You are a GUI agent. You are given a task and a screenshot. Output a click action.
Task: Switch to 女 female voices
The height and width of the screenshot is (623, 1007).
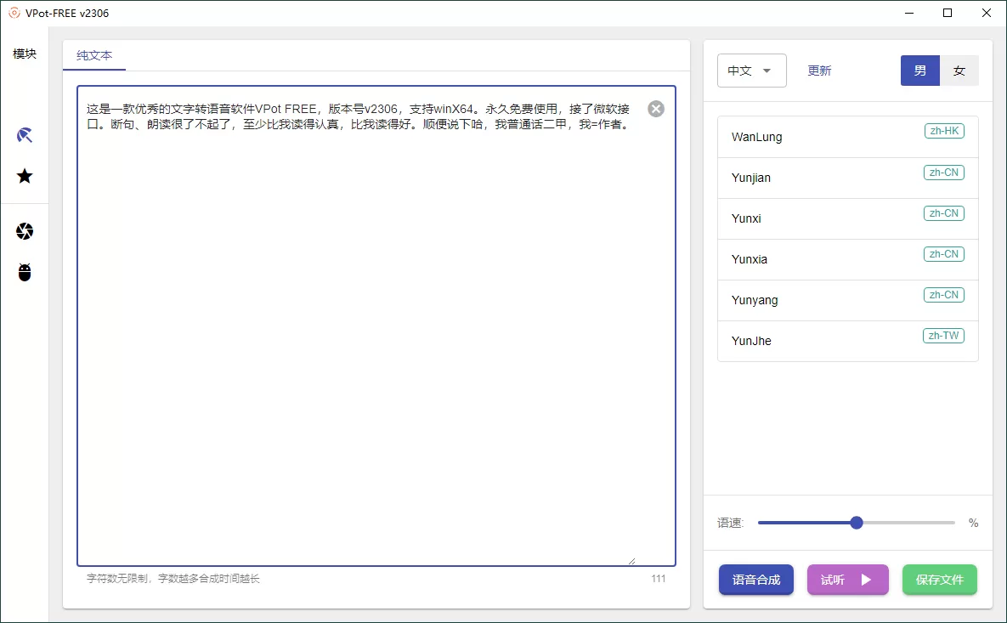click(x=959, y=71)
